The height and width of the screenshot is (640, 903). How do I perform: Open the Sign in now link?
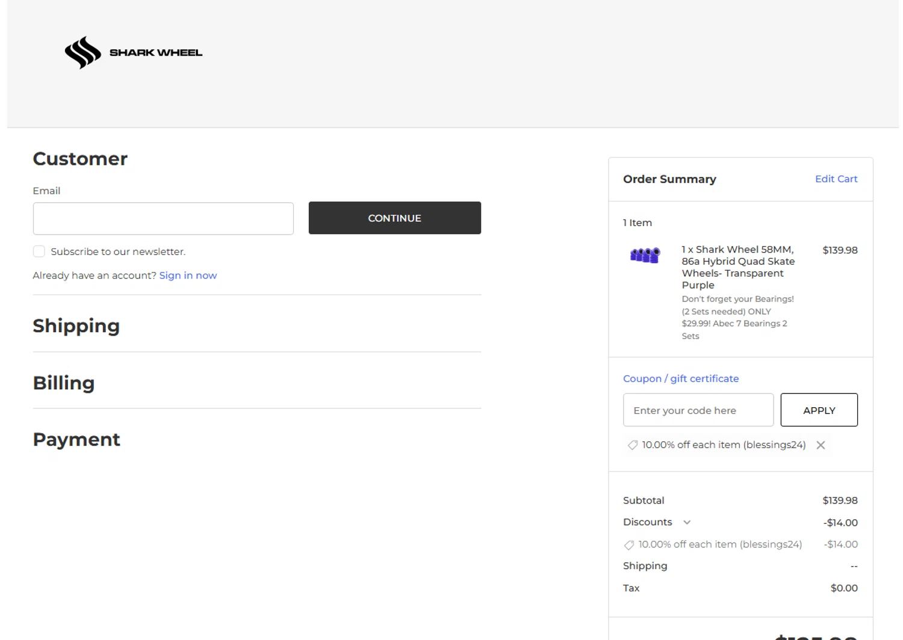point(188,275)
